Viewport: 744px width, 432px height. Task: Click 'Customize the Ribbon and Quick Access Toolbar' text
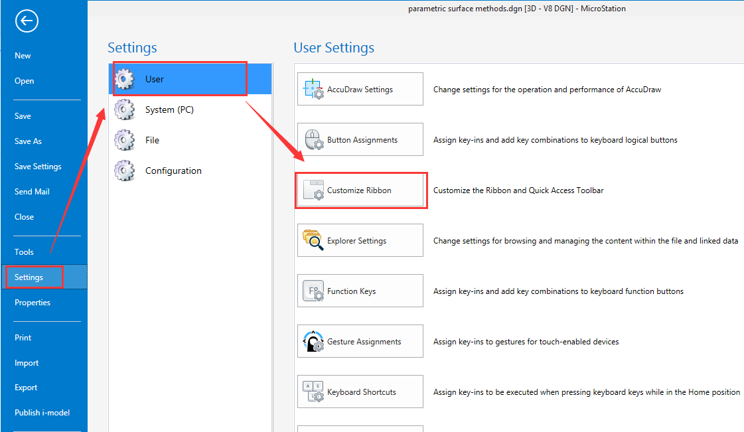tap(518, 190)
